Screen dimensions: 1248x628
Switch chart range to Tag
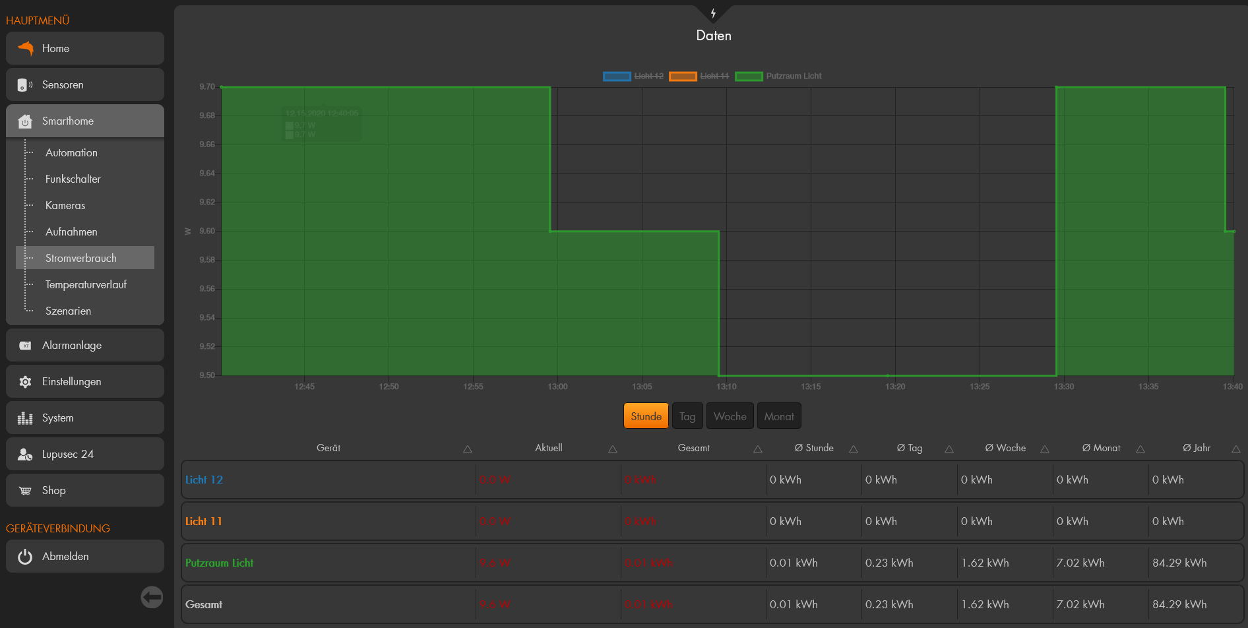pyautogui.click(x=687, y=416)
